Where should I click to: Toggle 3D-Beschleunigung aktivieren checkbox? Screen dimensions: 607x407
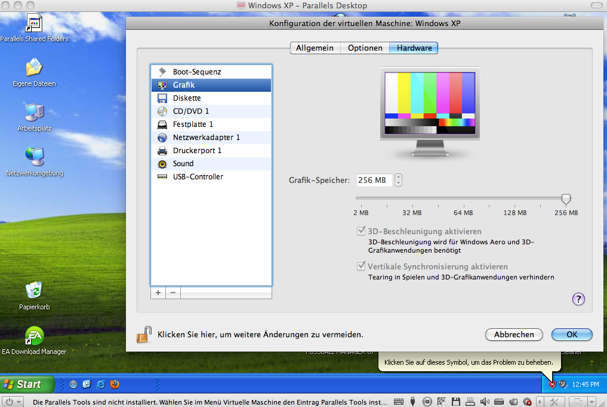pos(360,231)
